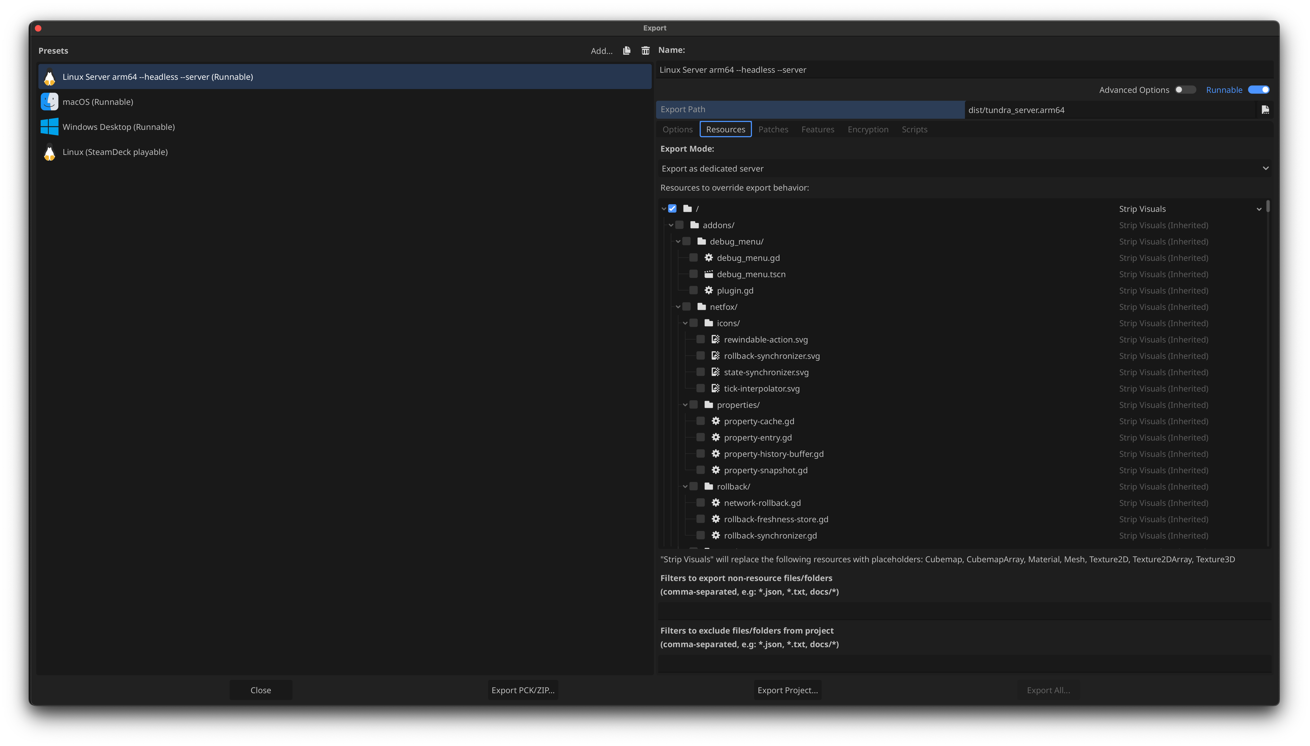This screenshot has height=746, width=1310.
Task: Click the macOS Finder preset icon
Action: tap(49, 102)
